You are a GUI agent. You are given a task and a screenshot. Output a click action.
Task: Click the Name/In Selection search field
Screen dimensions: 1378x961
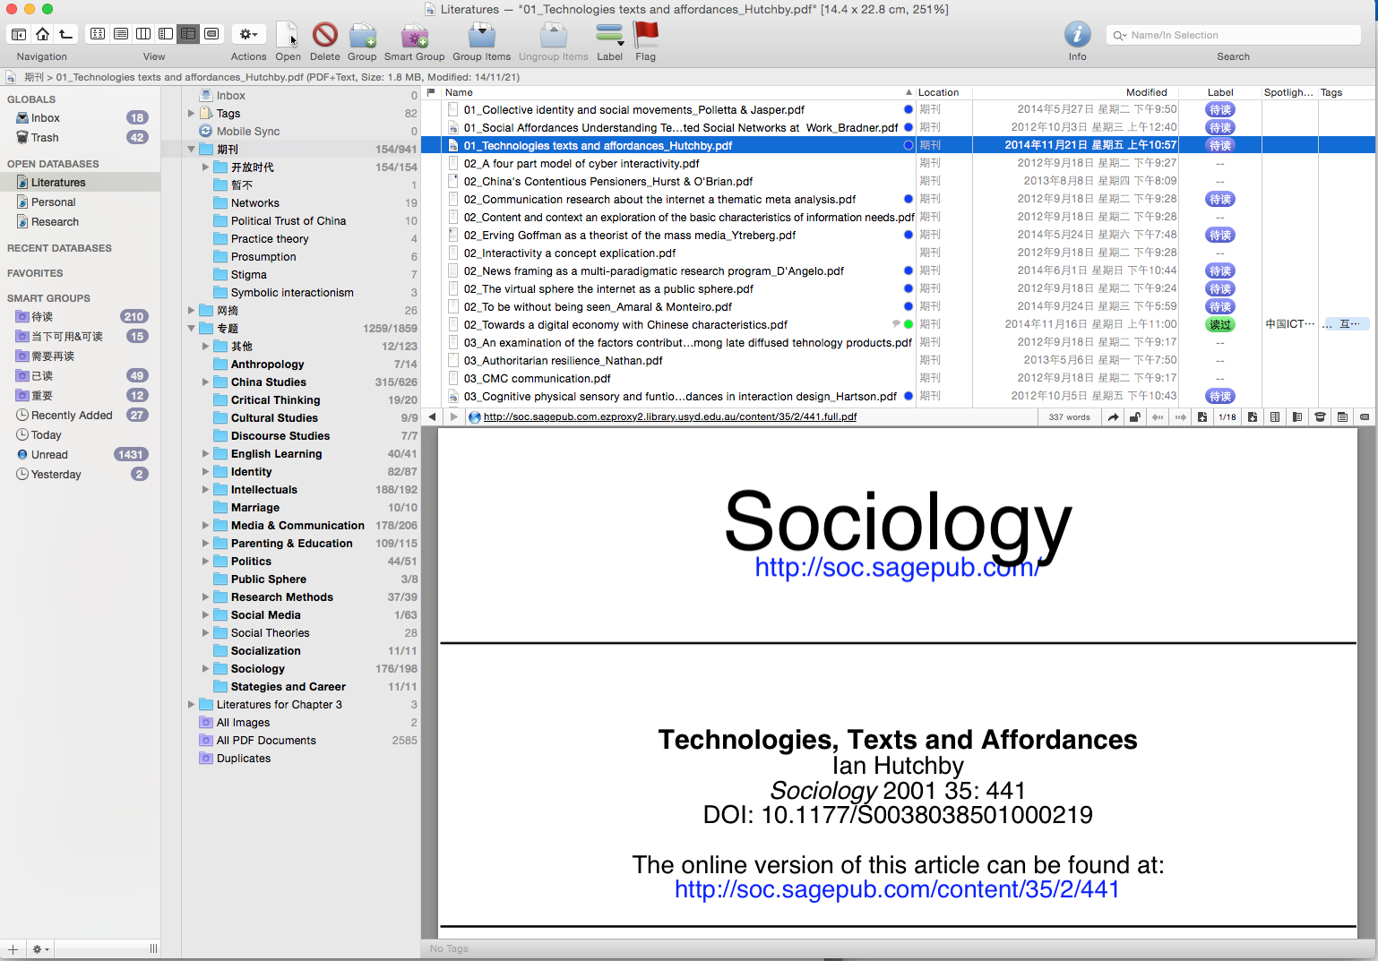1233,36
